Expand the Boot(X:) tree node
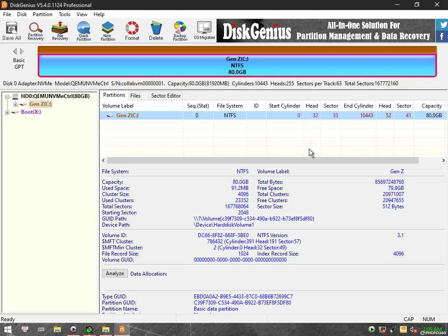The height and width of the screenshot is (336, 448). [7, 112]
